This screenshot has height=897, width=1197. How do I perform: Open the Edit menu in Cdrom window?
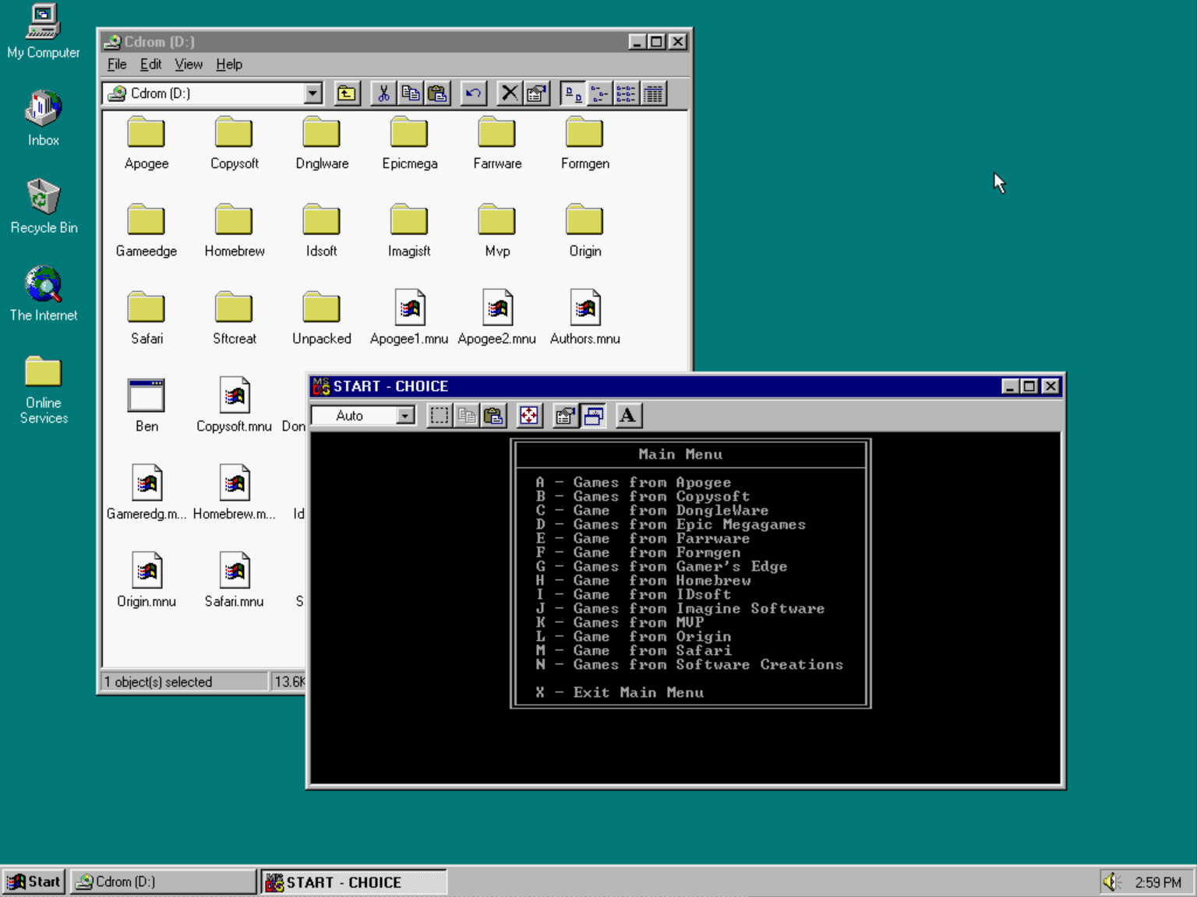(x=150, y=65)
